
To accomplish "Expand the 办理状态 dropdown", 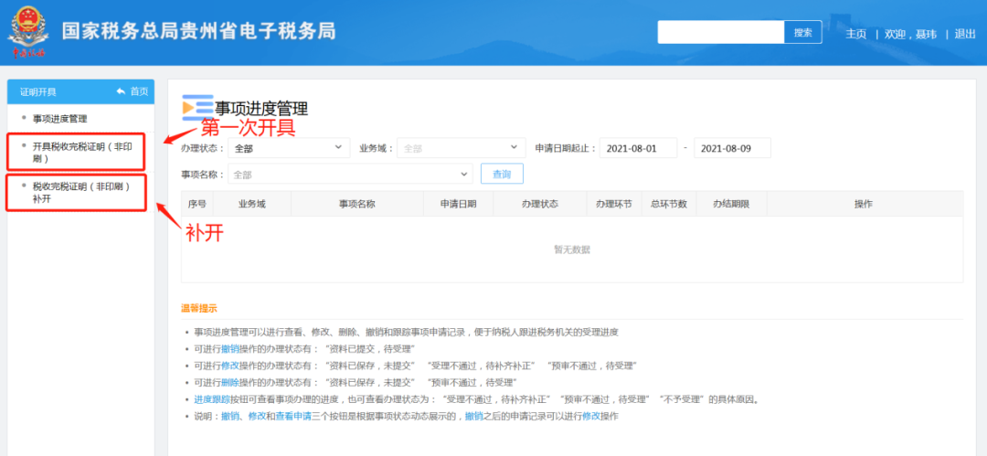I will tap(290, 148).
